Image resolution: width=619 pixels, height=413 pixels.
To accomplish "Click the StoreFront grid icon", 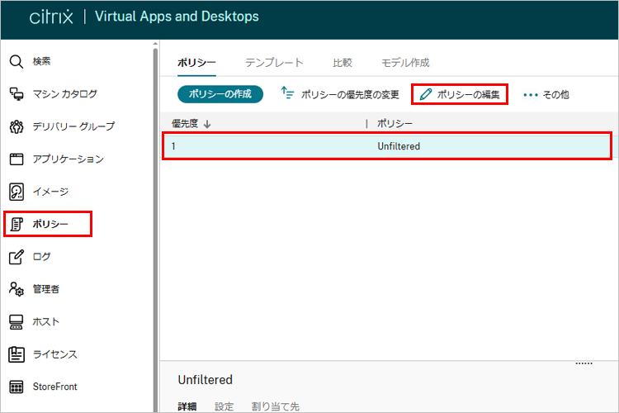I will pos(17,387).
